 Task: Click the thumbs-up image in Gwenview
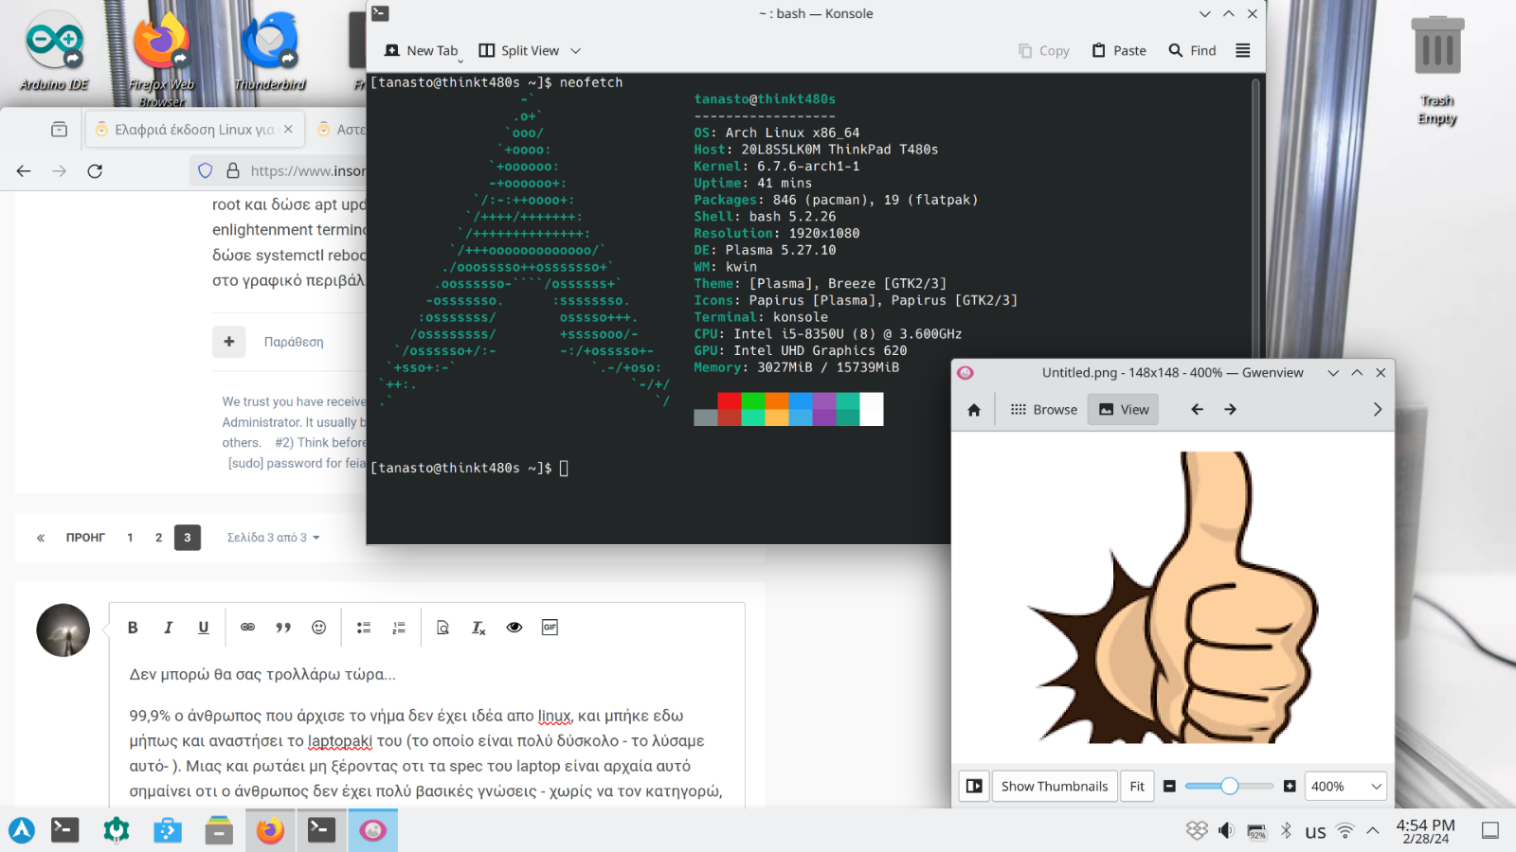click(1173, 596)
